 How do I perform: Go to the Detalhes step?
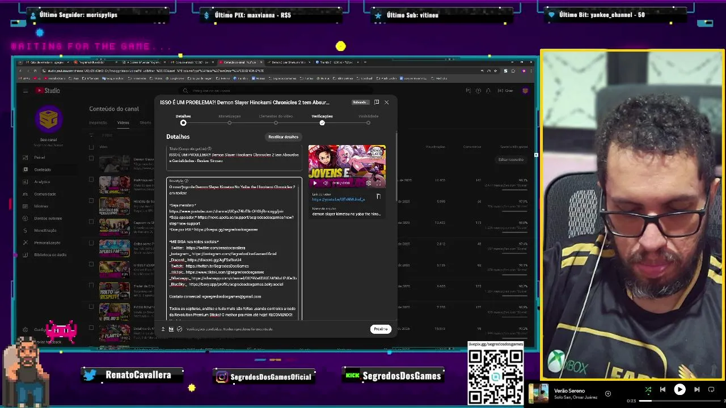(x=183, y=119)
